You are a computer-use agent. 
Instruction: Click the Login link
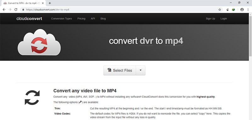[224, 18]
